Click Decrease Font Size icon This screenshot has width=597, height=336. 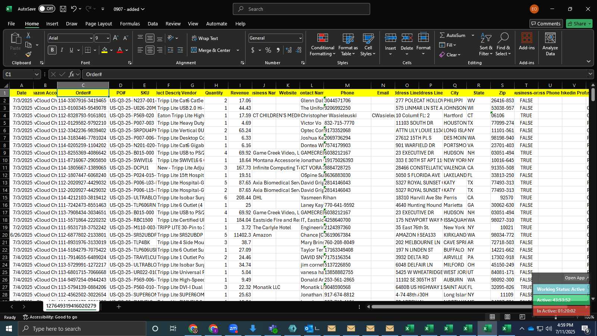(x=125, y=38)
